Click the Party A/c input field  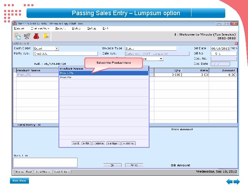(x=65, y=54)
